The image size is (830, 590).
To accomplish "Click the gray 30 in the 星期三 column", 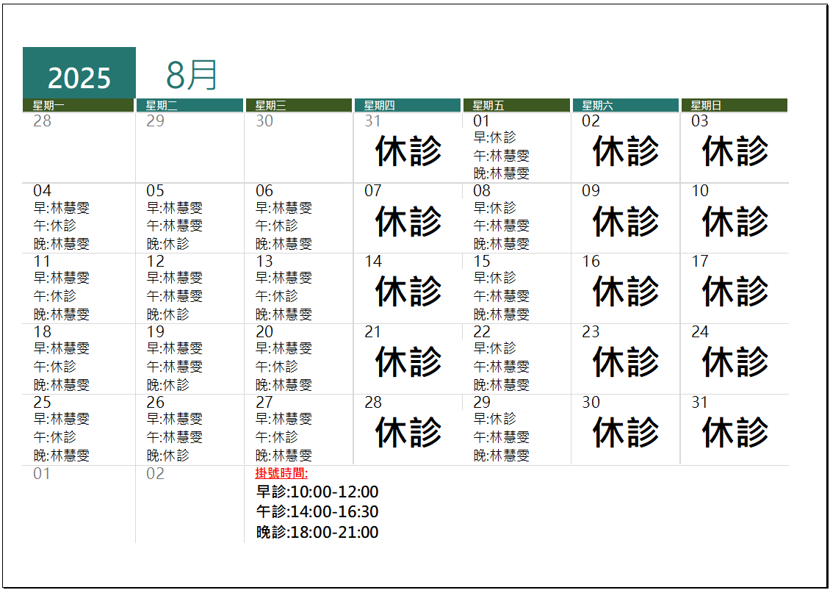I will coord(264,120).
